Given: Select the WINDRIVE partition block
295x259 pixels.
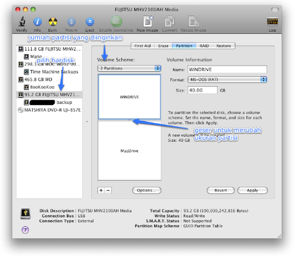Looking at the screenshot, I should point(129,97).
